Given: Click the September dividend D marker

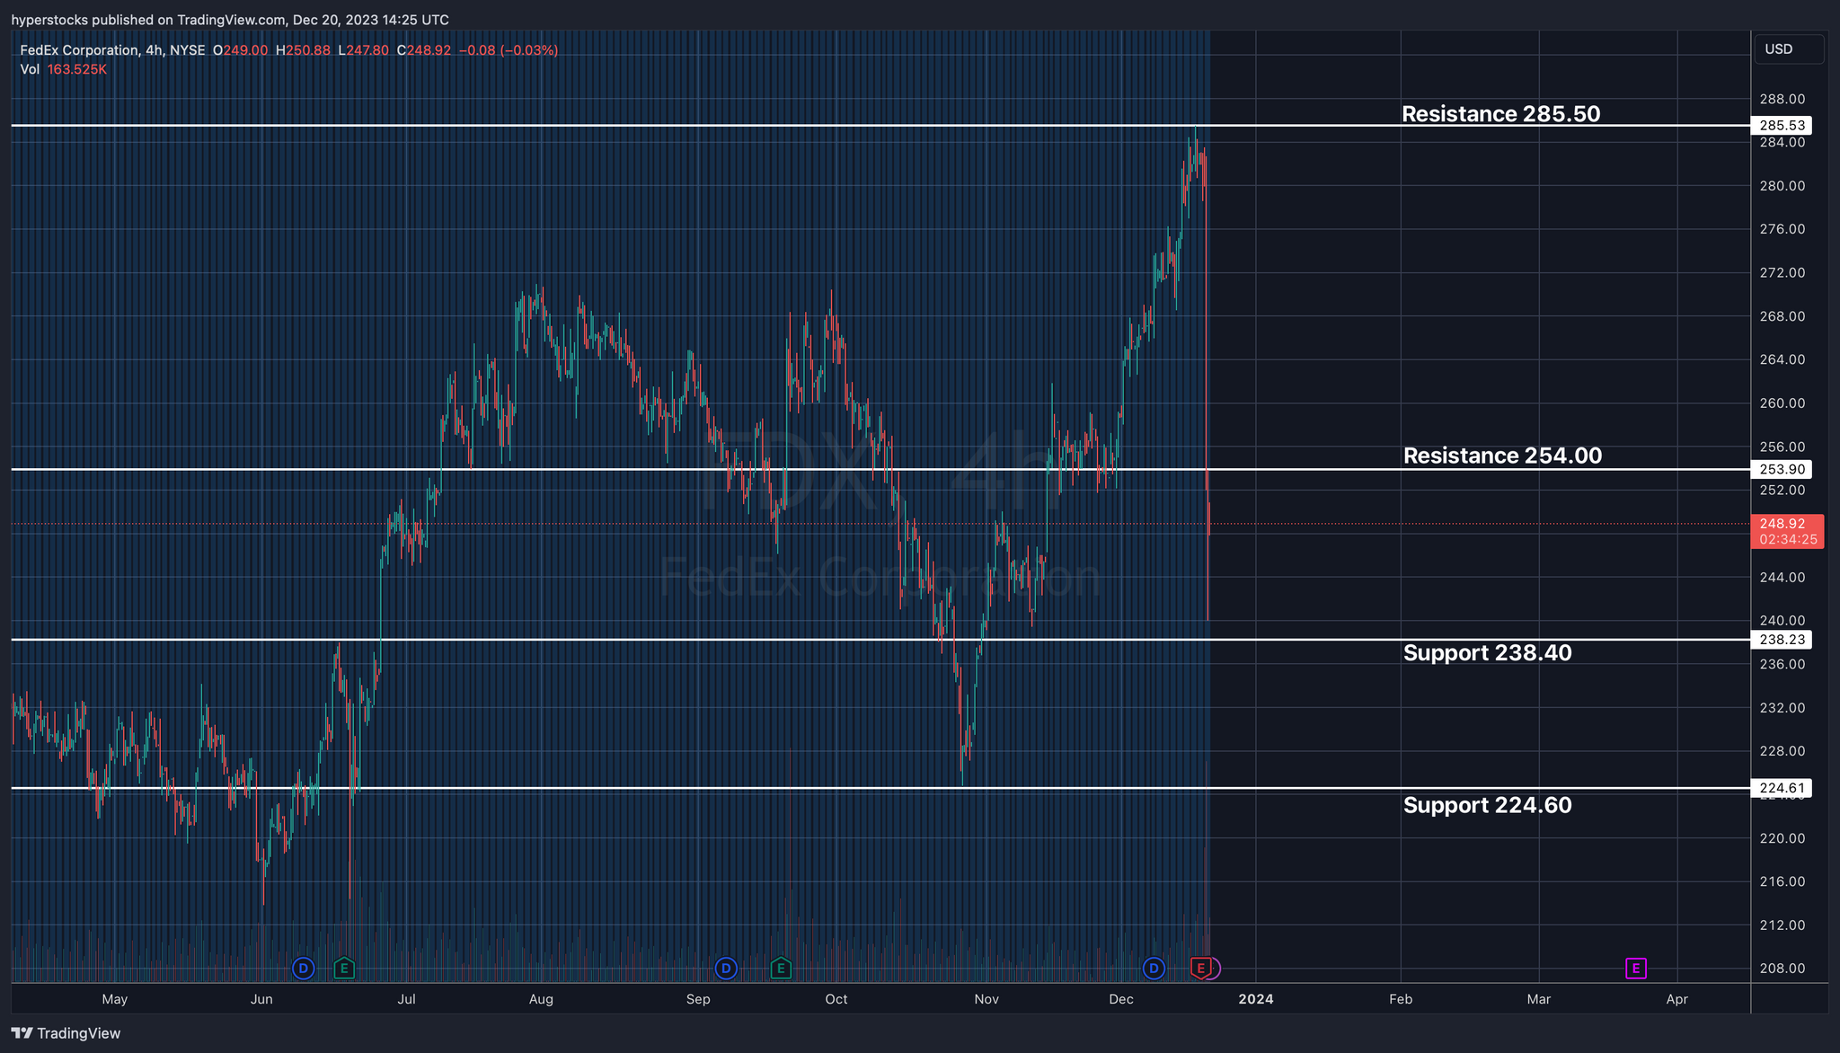Looking at the screenshot, I should (x=725, y=969).
